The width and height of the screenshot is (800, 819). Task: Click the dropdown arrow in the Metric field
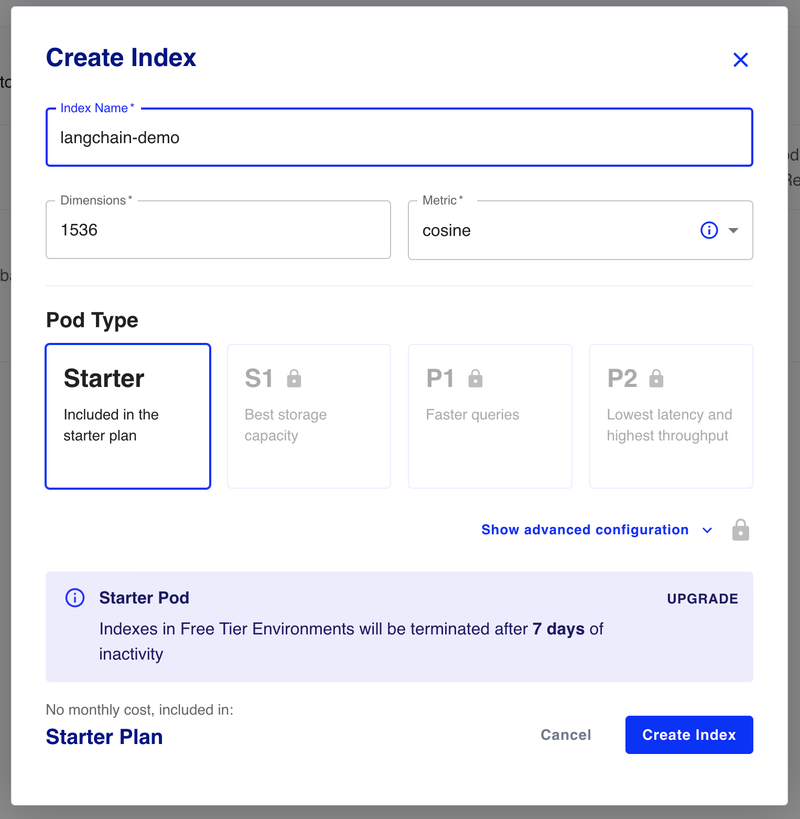click(x=733, y=230)
